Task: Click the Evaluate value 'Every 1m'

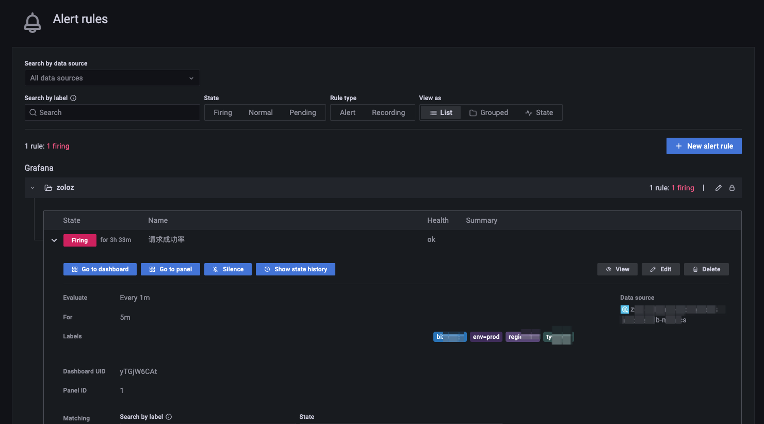Action: point(135,298)
